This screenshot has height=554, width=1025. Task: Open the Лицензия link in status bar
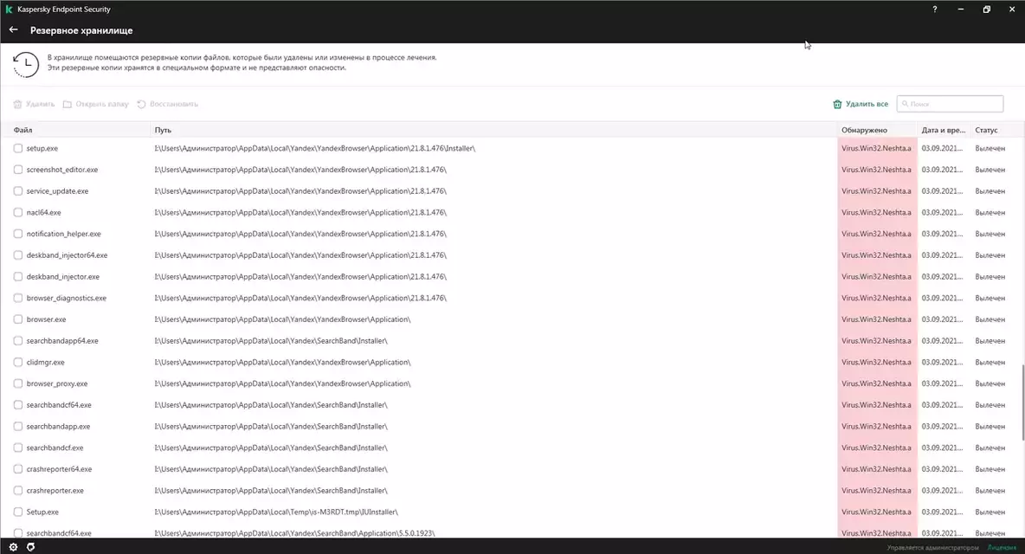coord(1002,547)
